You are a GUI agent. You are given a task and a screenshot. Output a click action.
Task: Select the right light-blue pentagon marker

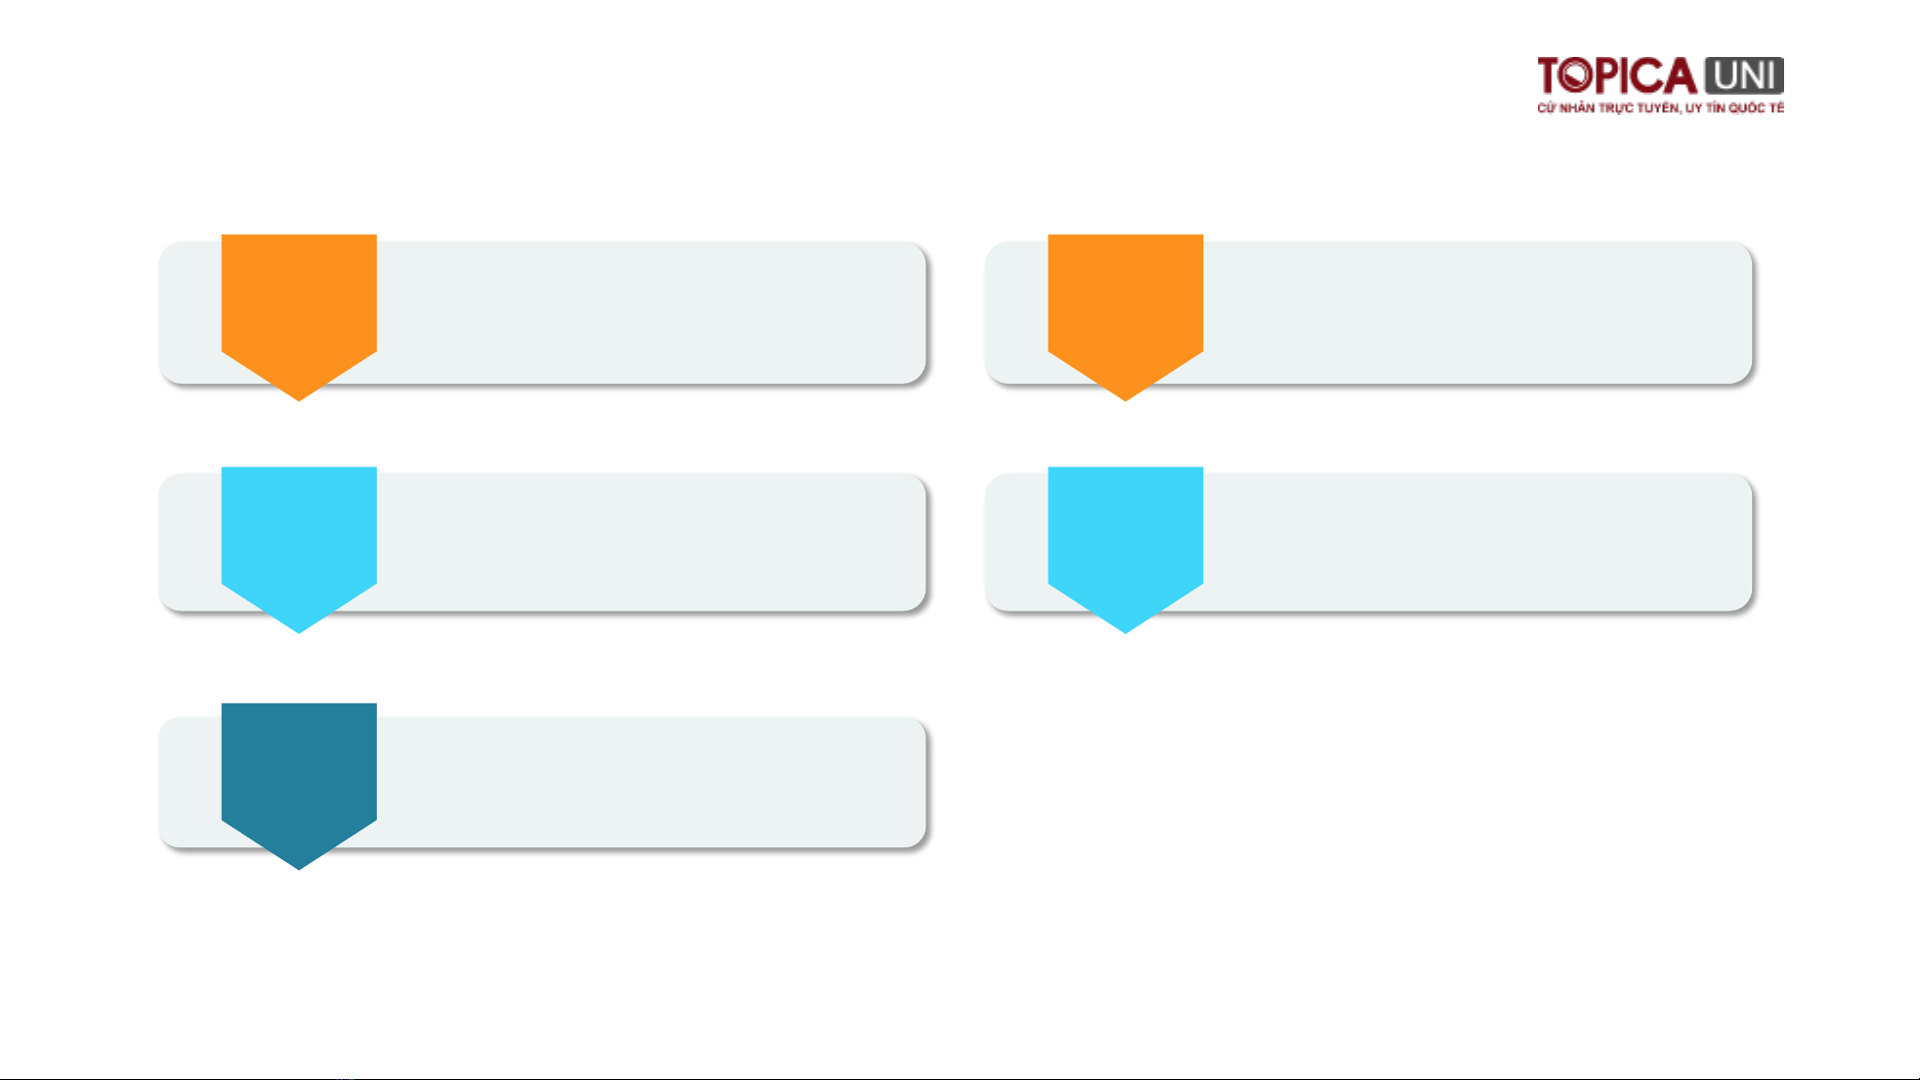1125,548
